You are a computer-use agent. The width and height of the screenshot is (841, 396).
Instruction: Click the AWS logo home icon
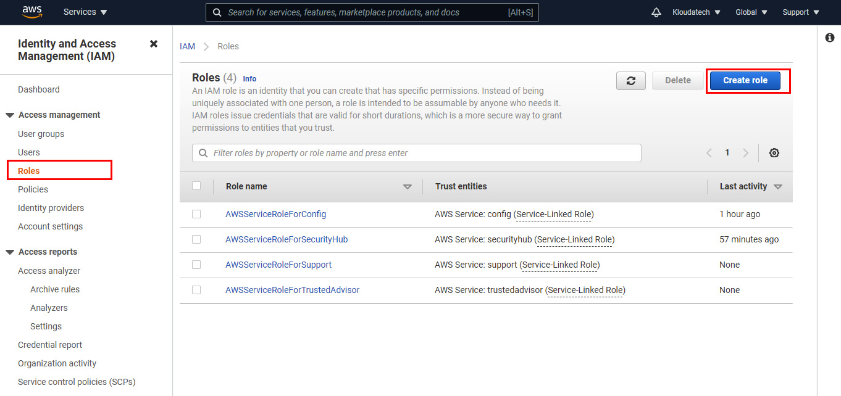32,12
